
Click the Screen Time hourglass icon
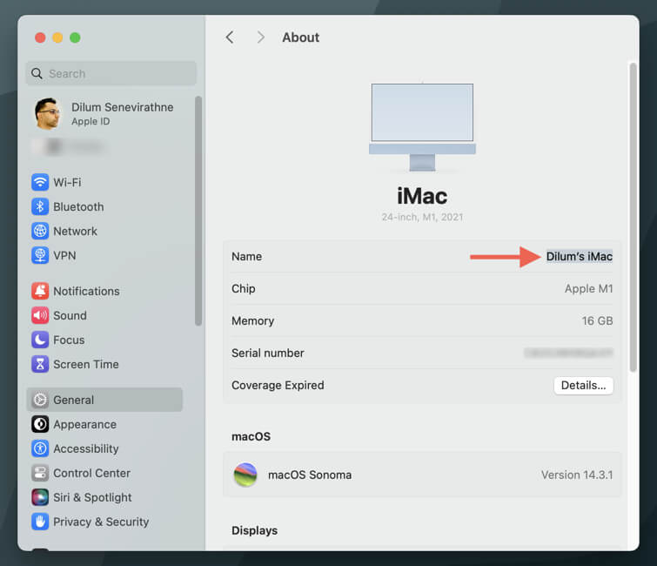pos(40,364)
